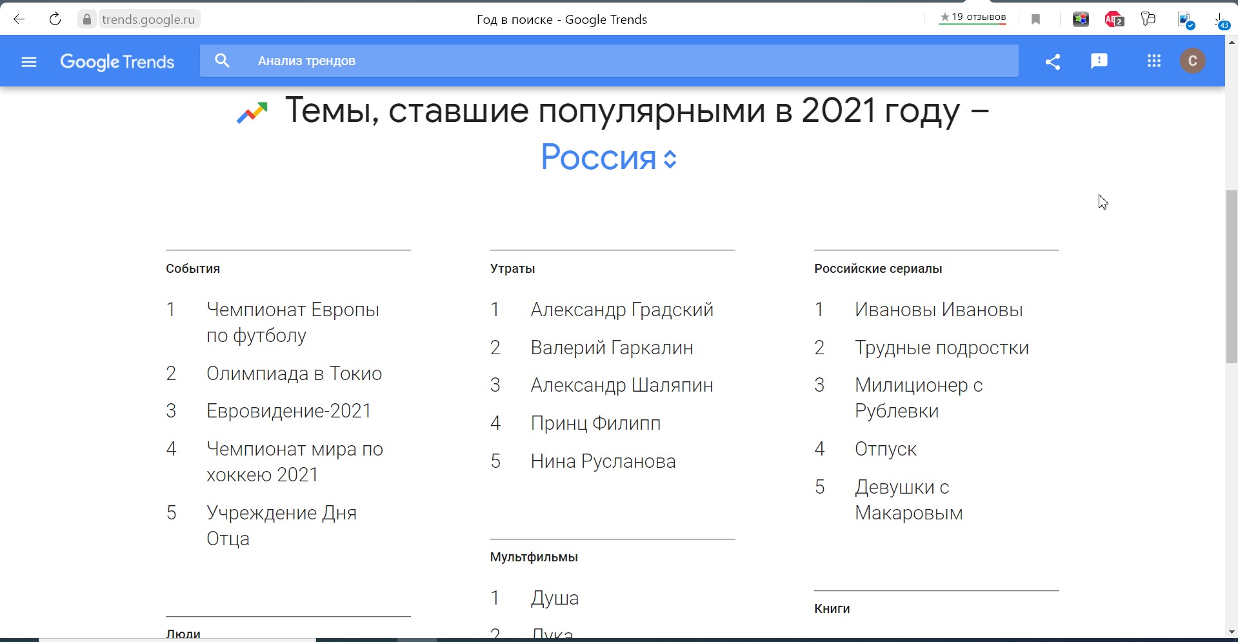The width and height of the screenshot is (1238, 642).
Task: Open Отпуск series entry
Action: click(886, 449)
